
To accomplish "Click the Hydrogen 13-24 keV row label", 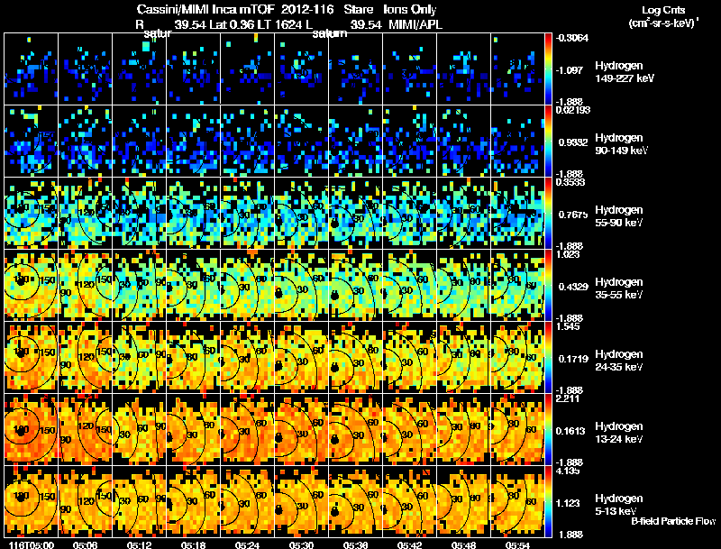I will pos(619,433).
